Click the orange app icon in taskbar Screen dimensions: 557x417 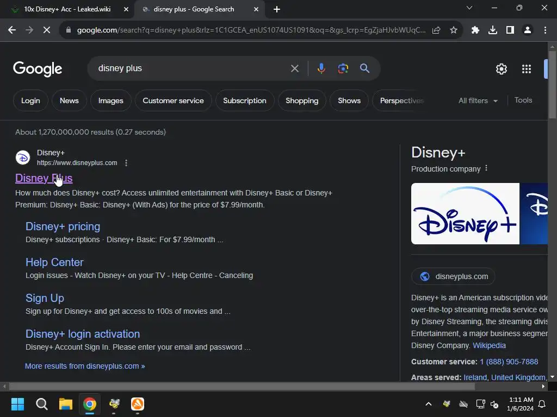(138, 404)
